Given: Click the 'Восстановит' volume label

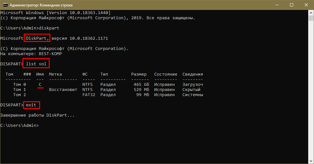Looking at the screenshot, I should [x=63, y=90].
